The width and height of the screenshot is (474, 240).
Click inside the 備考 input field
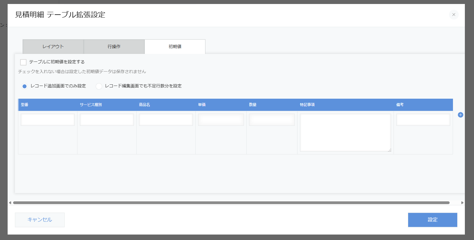[423, 120]
